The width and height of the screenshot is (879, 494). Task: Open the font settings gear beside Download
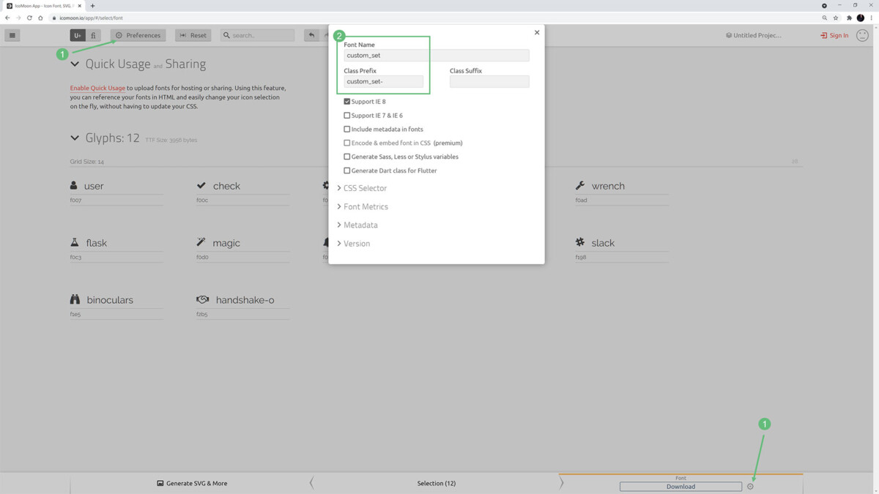pyautogui.click(x=750, y=486)
